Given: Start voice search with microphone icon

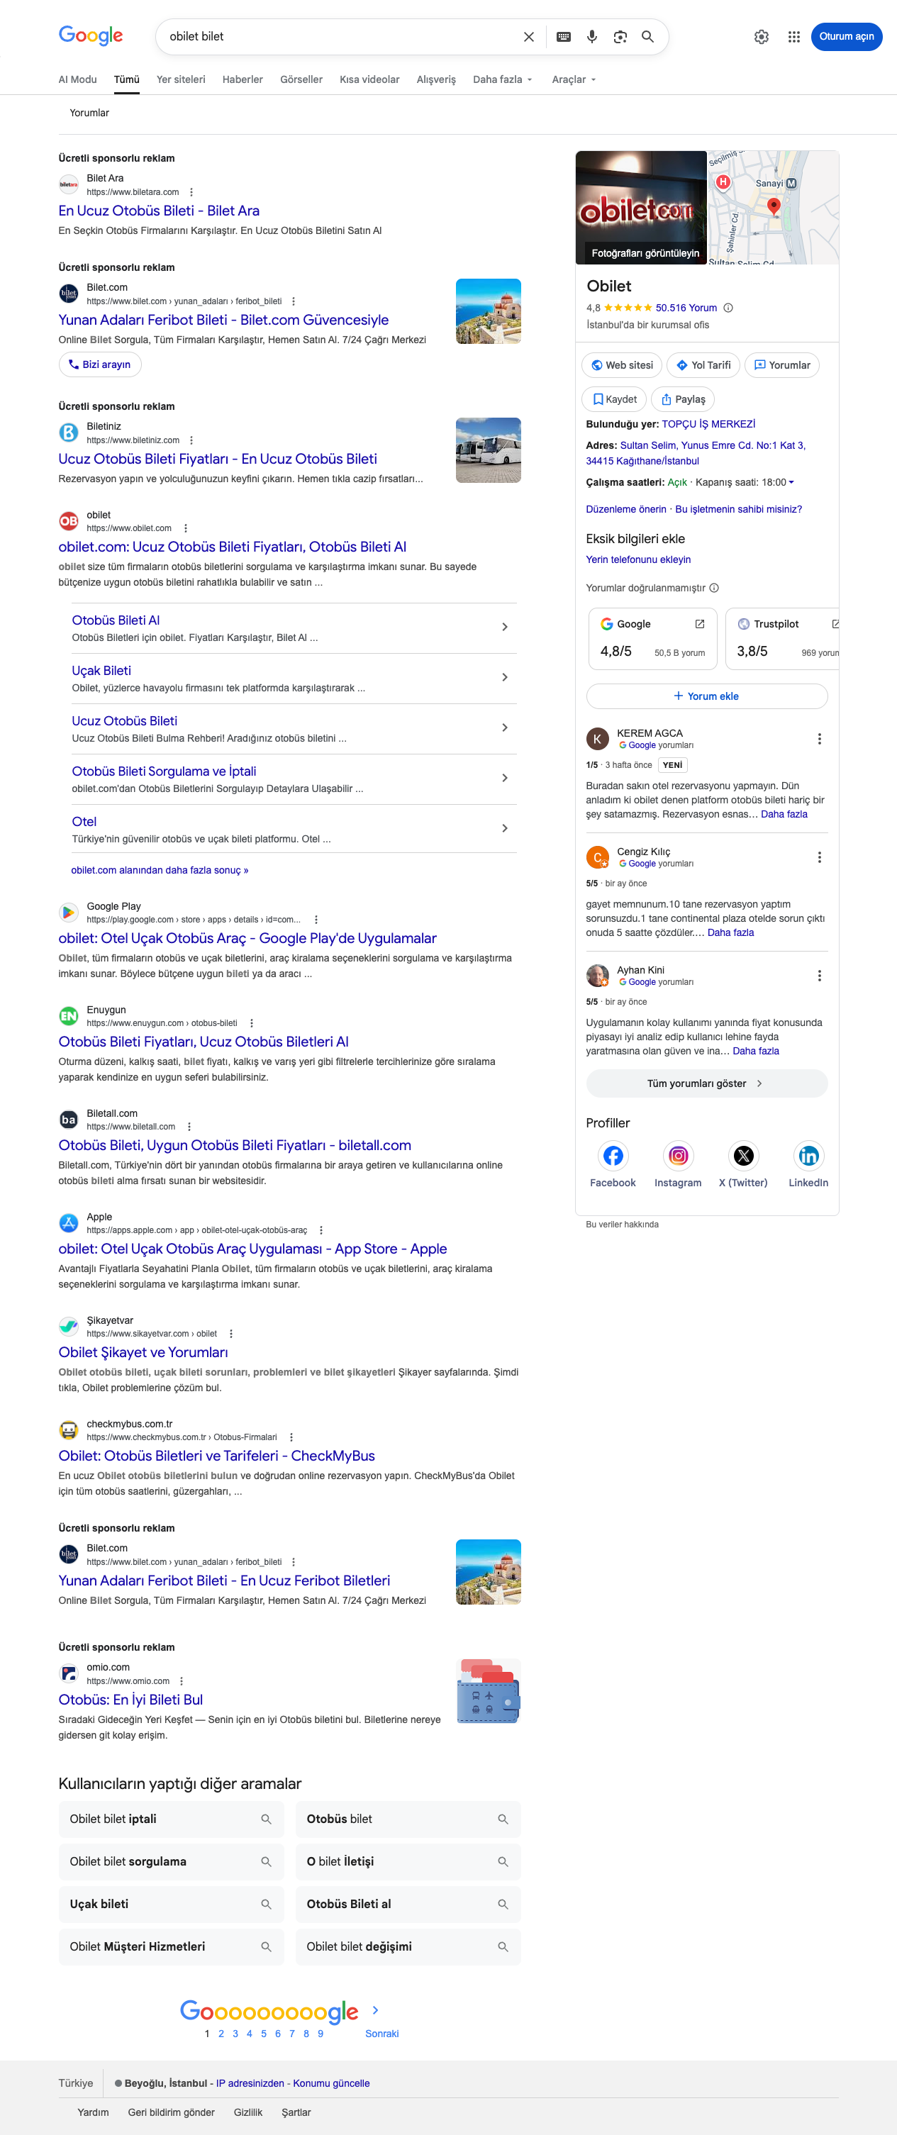Looking at the screenshot, I should coord(592,36).
